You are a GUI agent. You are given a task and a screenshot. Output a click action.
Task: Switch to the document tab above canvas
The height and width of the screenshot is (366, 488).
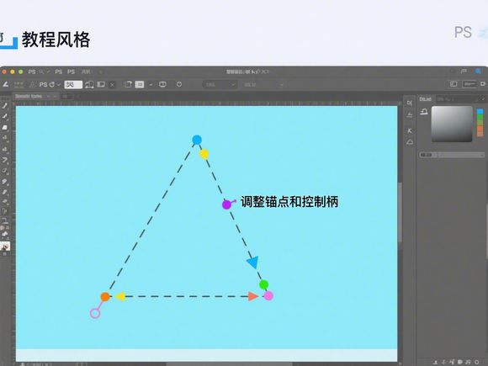click(x=29, y=96)
